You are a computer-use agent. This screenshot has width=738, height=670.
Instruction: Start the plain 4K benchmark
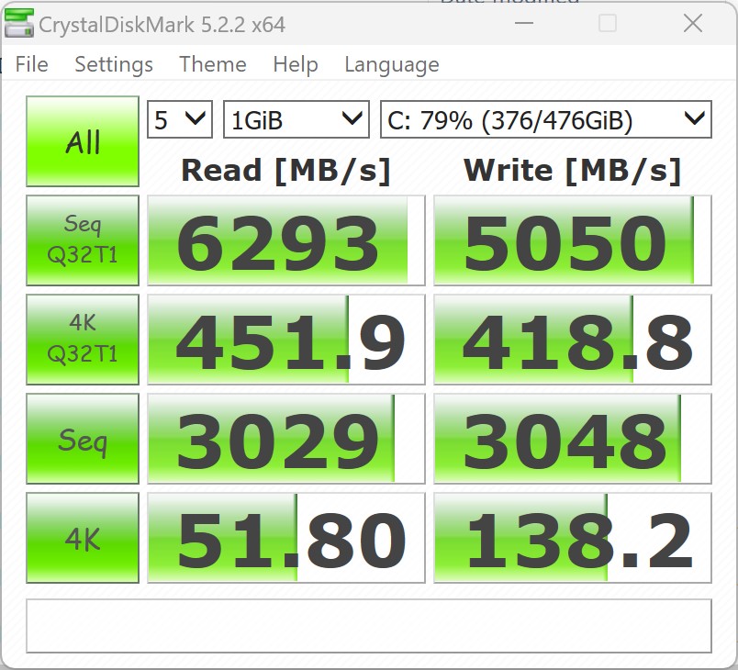pos(83,538)
